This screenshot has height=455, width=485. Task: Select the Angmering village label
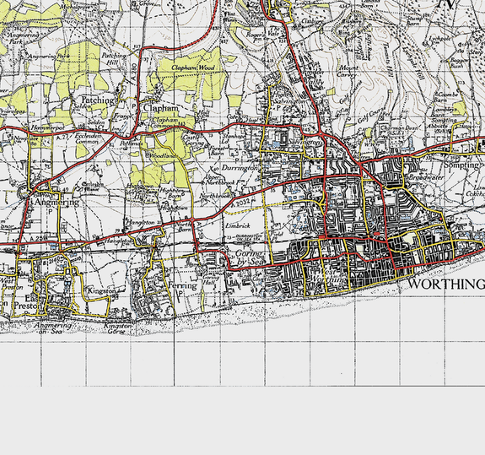point(57,203)
